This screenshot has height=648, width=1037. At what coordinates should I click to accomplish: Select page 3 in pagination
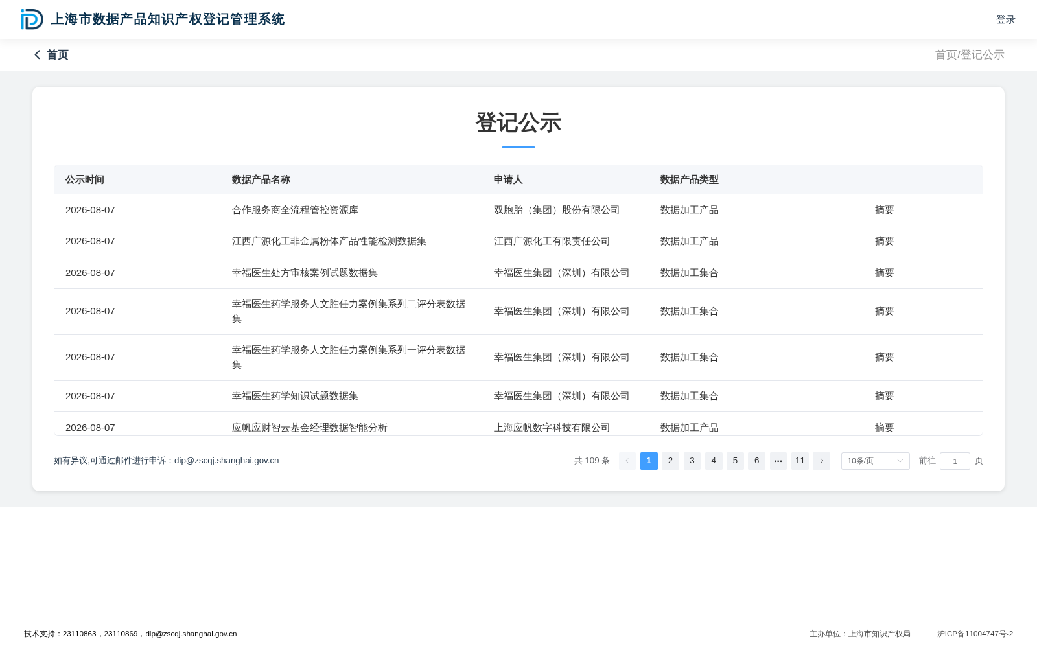coord(692,461)
